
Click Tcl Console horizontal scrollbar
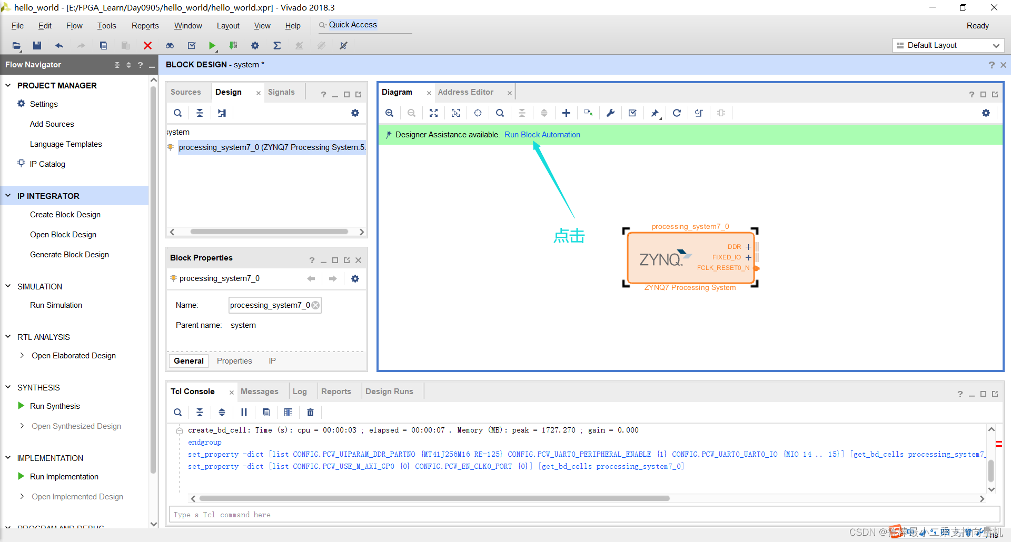click(x=434, y=498)
